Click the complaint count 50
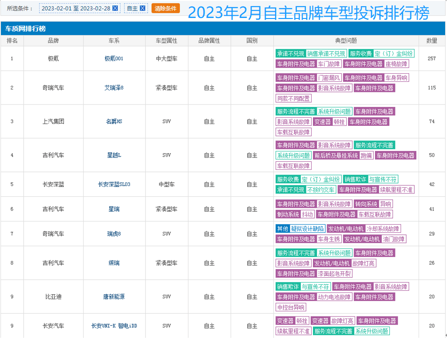This screenshot has height=344, width=447. (431, 155)
